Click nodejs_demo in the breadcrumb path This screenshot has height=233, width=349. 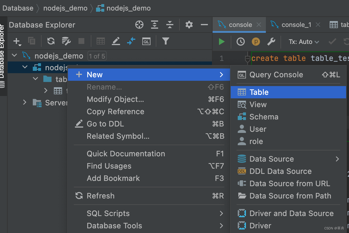[x=65, y=8]
